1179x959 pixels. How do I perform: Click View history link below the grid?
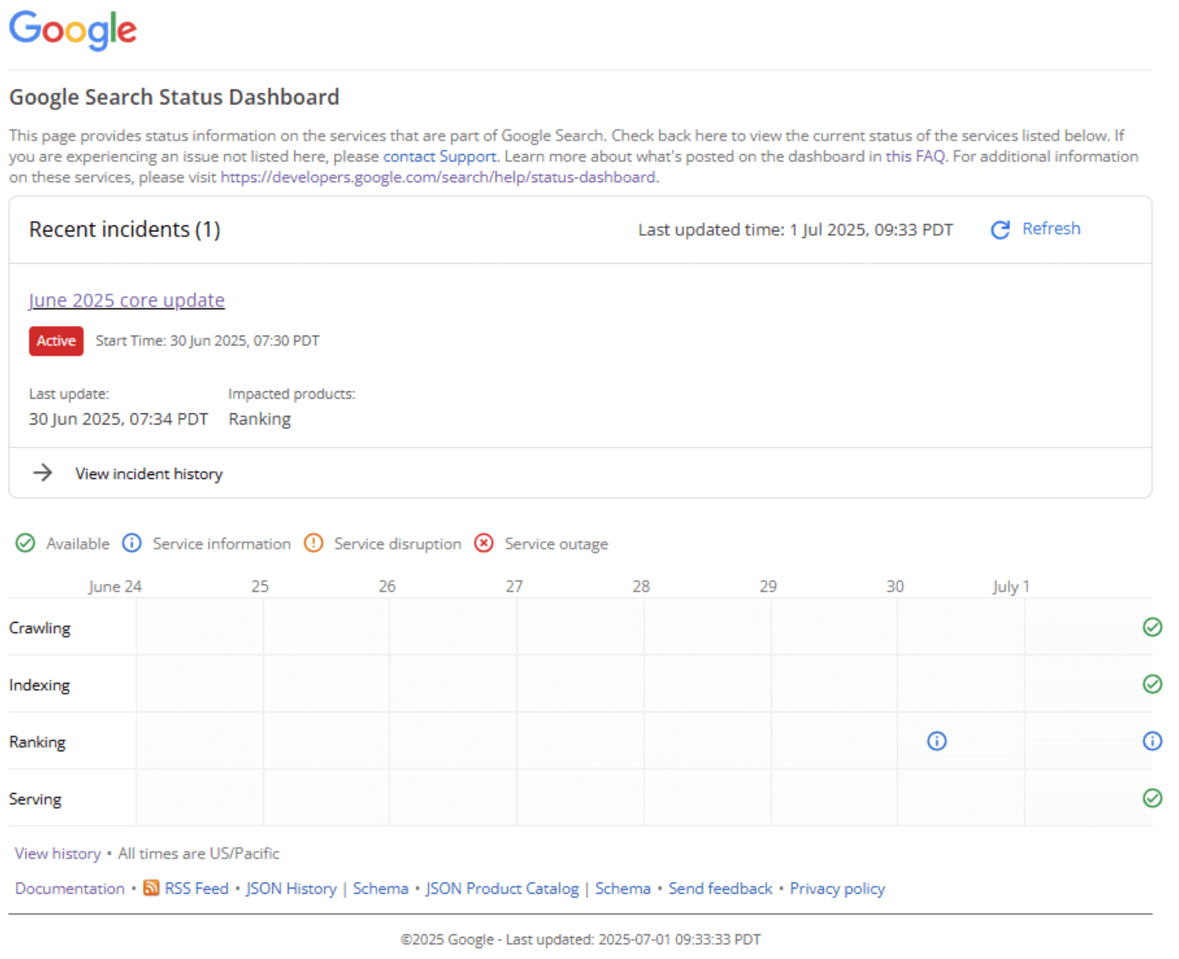57,853
